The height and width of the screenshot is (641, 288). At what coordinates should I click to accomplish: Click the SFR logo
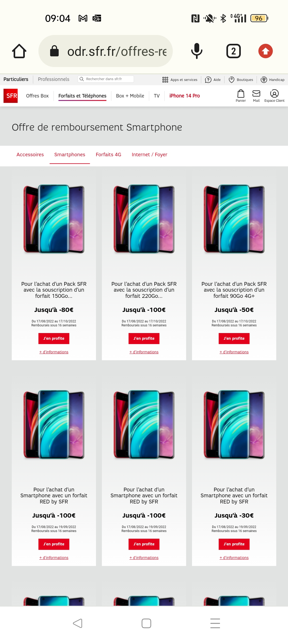[x=11, y=96]
